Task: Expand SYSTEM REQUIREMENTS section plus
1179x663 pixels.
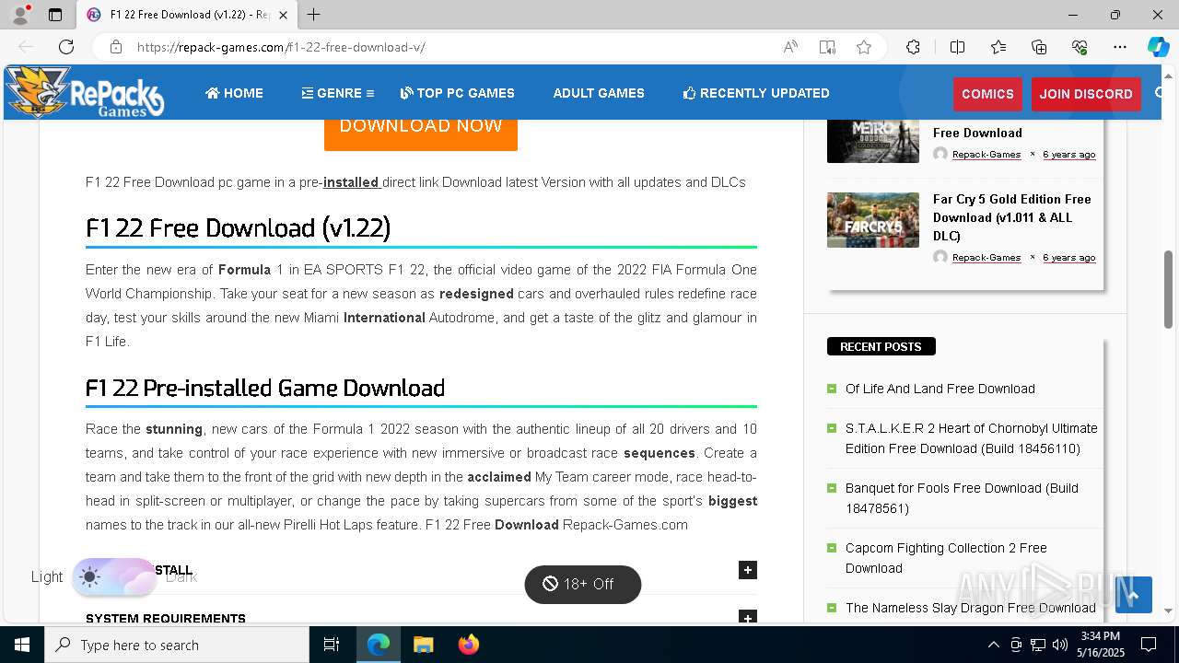Action: [x=748, y=618]
